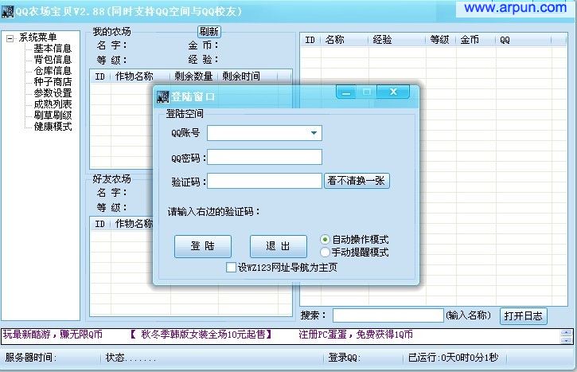Click 剩余时间 column header in 我的农场
Viewport: 577px width, 372px height.
(248, 76)
